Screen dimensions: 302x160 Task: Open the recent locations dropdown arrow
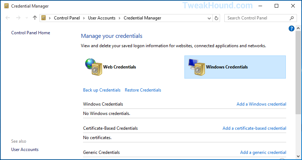point(27,18)
